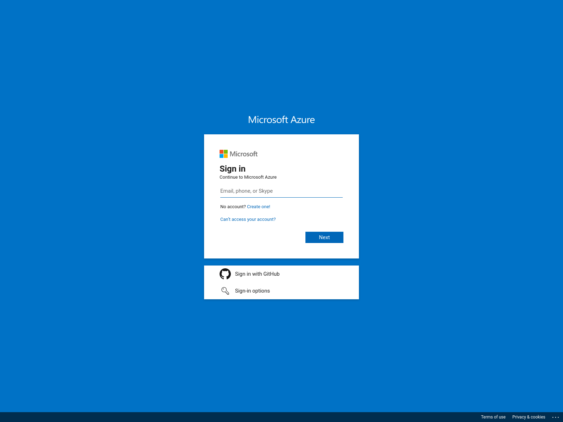Open Terms of use in footer
This screenshot has height=422, width=563.
493,417
